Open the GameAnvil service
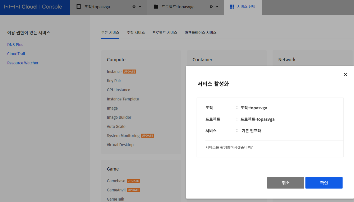 [116, 190]
